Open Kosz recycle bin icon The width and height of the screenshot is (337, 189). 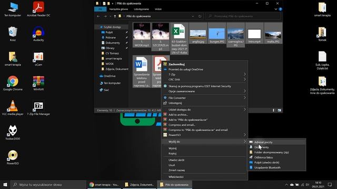[x=13, y=34]
